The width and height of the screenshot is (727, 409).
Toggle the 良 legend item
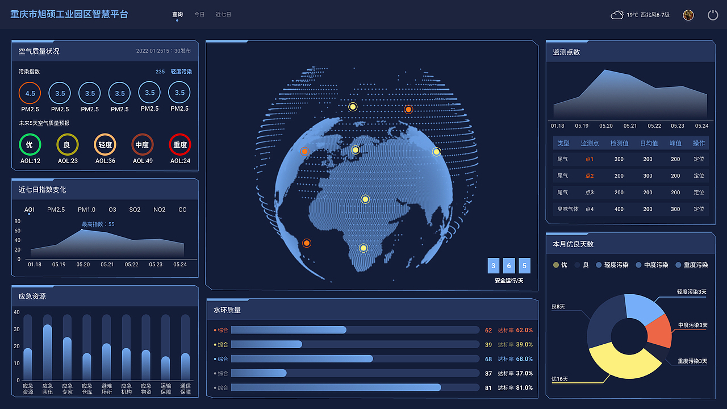coord(581,265)
